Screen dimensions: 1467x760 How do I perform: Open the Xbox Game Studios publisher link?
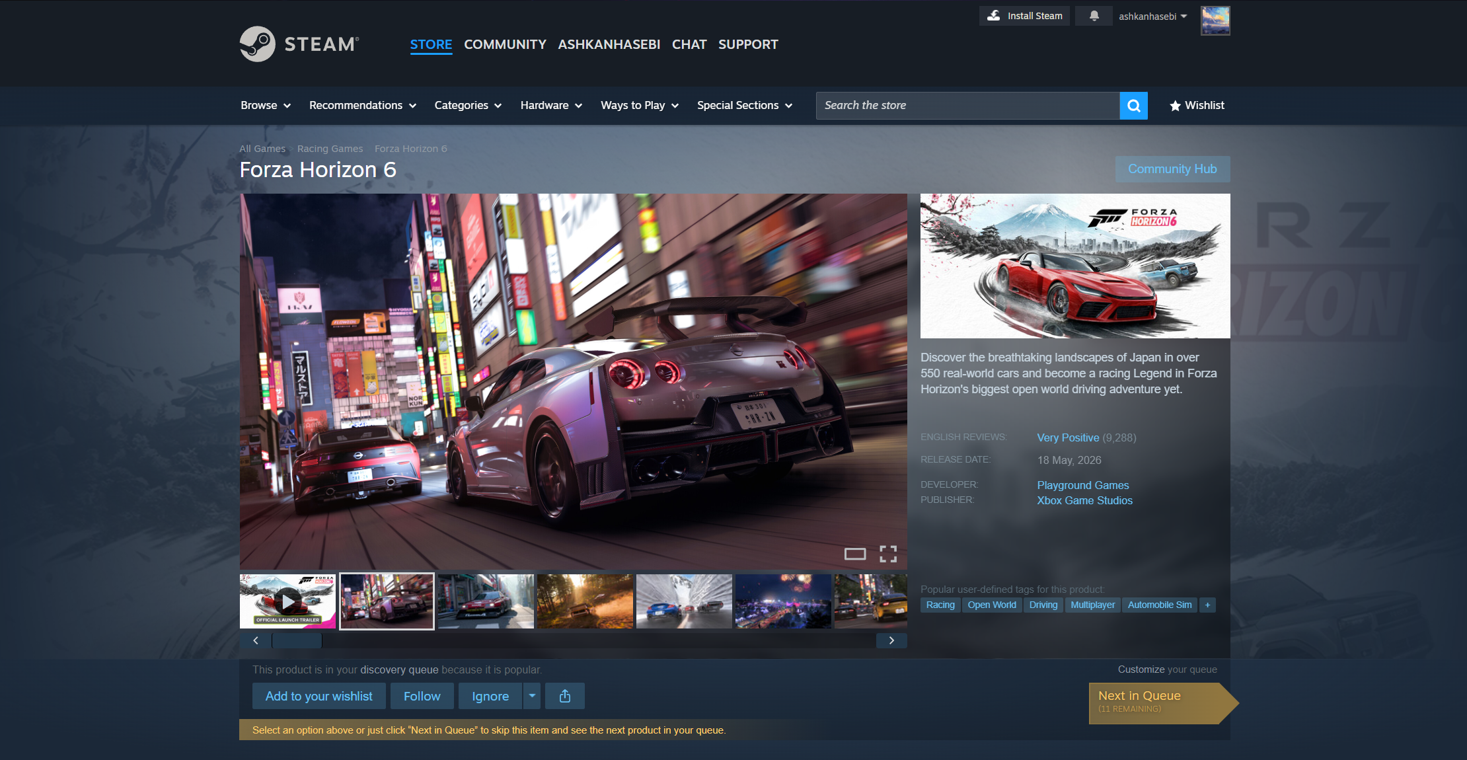pyautogui.click(x=1084, y=500)
